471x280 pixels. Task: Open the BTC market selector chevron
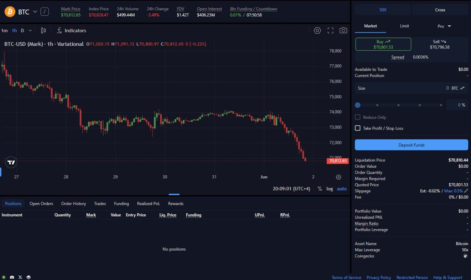[35, 12]
